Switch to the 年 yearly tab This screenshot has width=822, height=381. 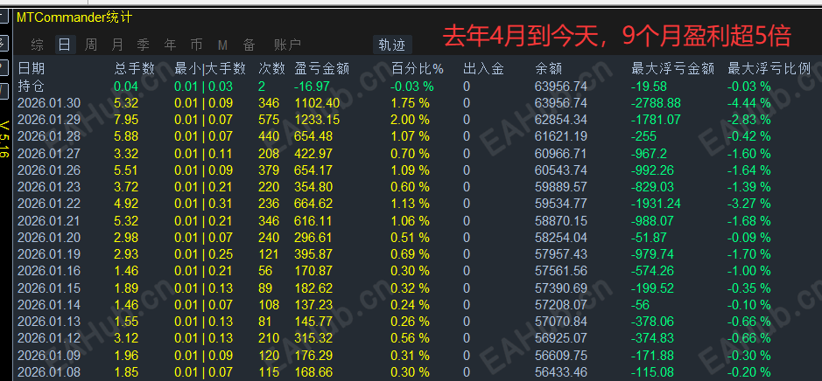click(170, 45)
